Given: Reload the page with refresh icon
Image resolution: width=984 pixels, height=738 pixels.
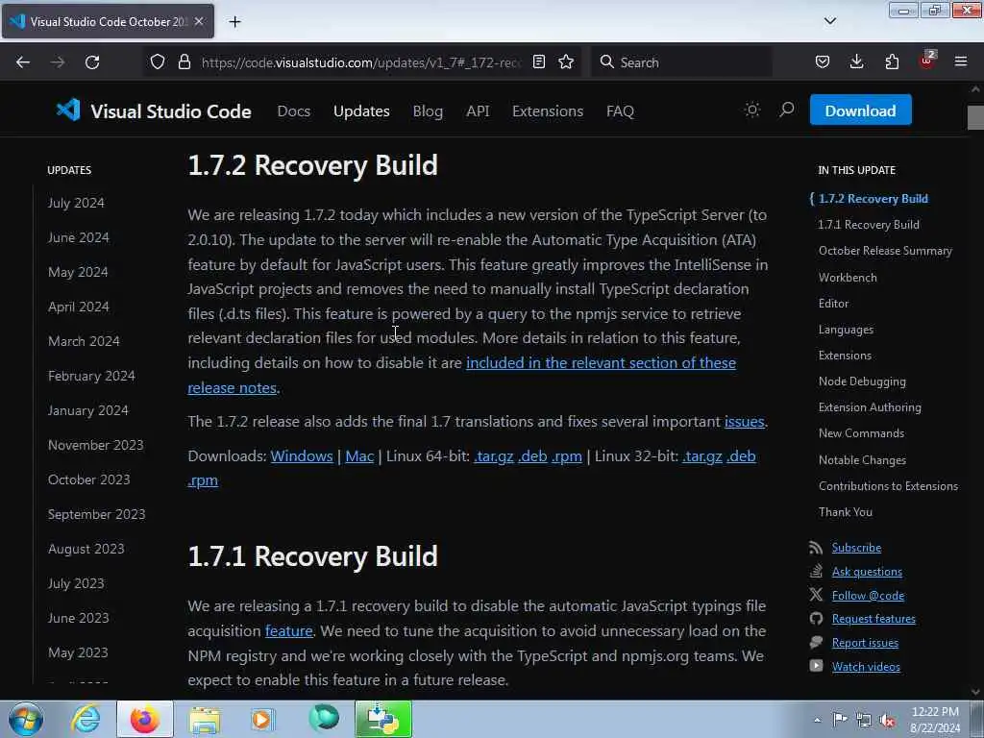Looking at the screenshot, I should (x=92, y=62).
